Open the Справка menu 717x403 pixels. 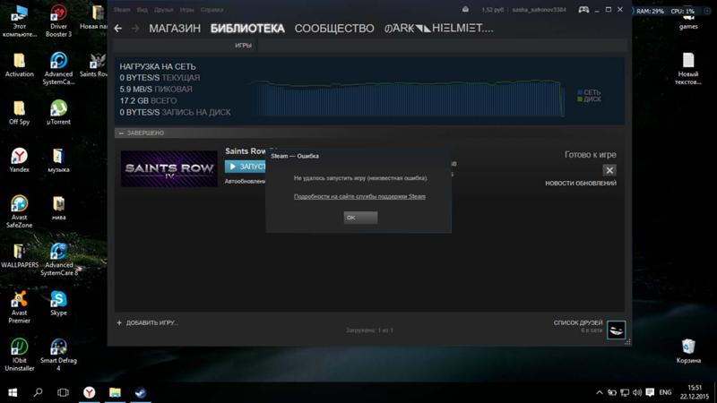212,10
